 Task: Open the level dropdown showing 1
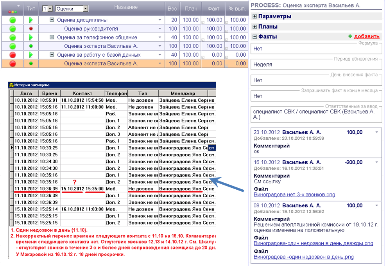coord(50,9)
